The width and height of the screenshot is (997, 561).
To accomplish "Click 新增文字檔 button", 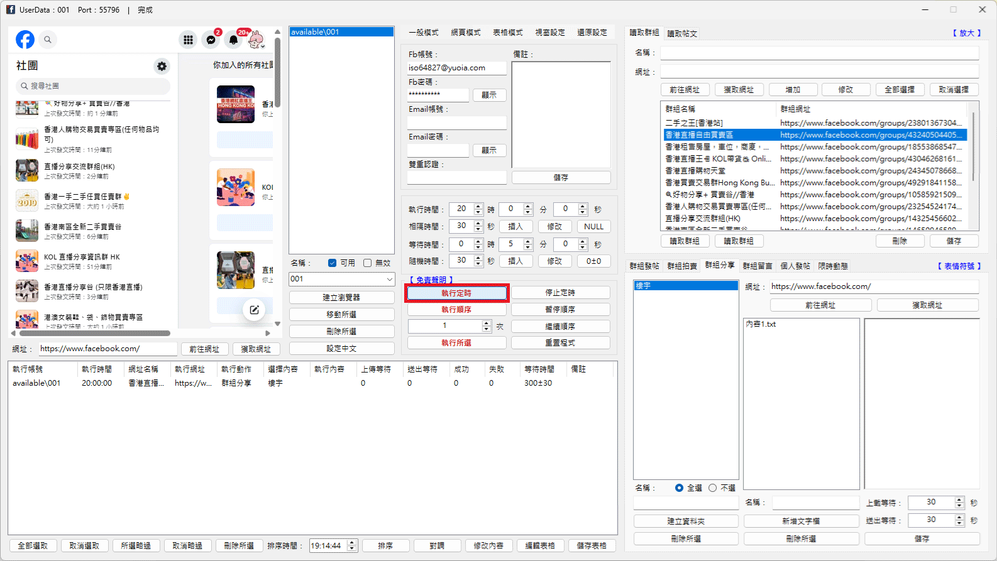I will 801,521.
